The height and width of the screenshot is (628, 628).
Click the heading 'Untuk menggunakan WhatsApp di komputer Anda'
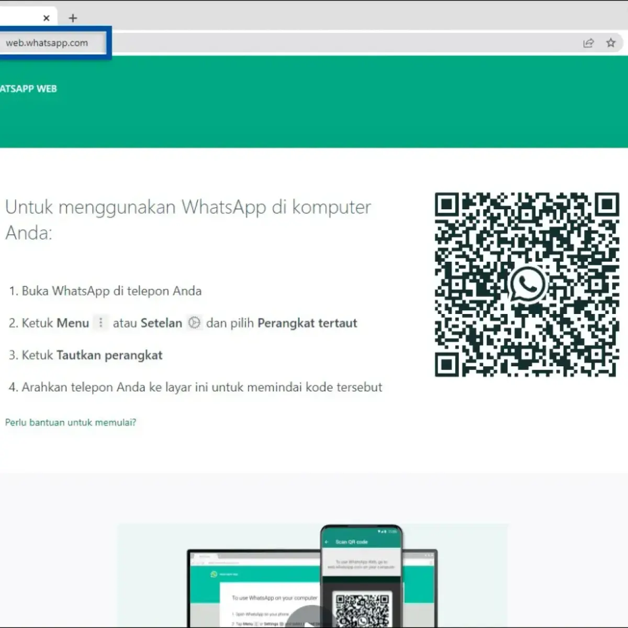188,220
